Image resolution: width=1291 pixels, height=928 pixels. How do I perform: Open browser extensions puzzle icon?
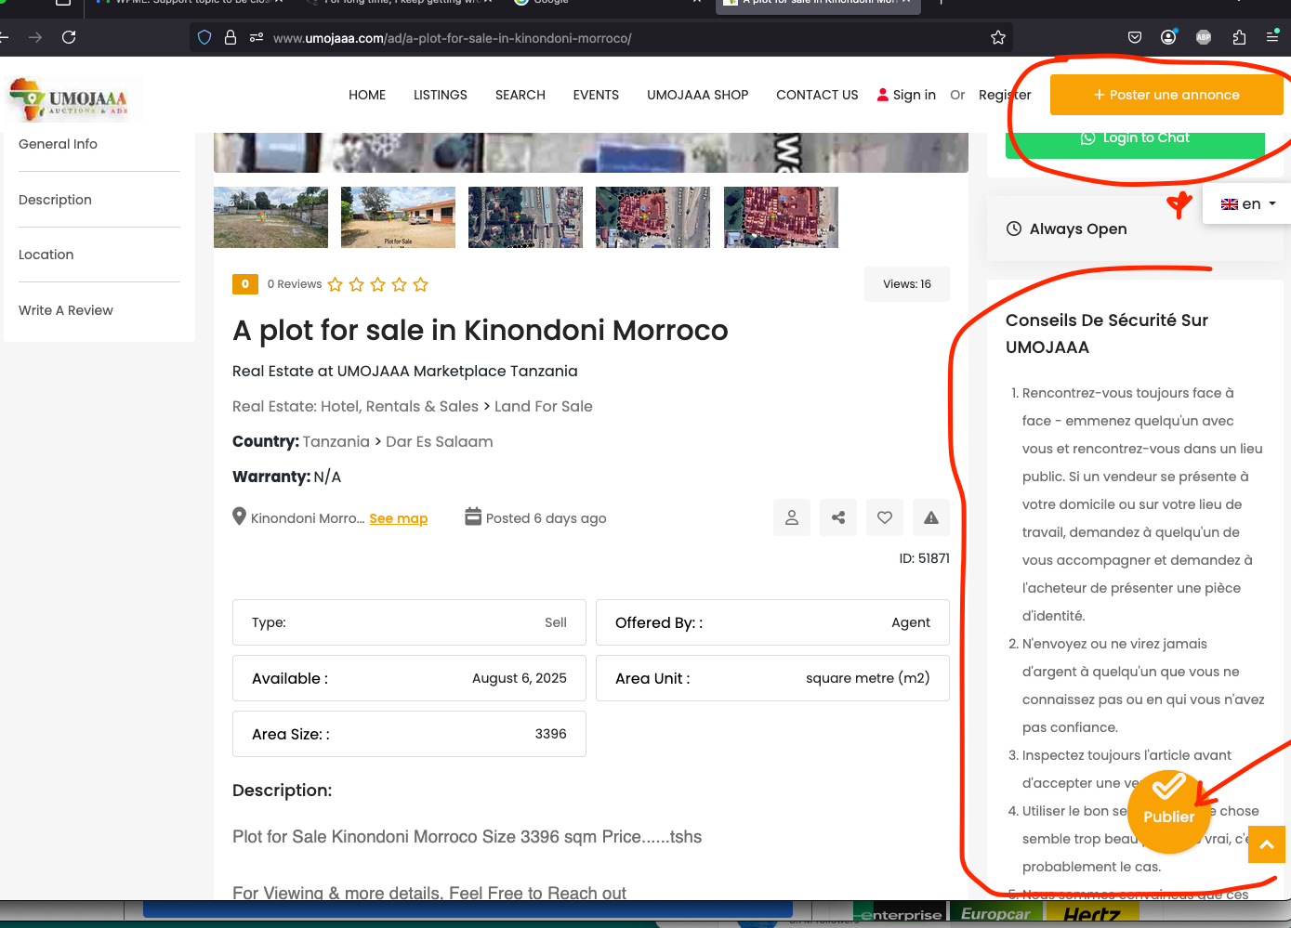coord(1239,37)
